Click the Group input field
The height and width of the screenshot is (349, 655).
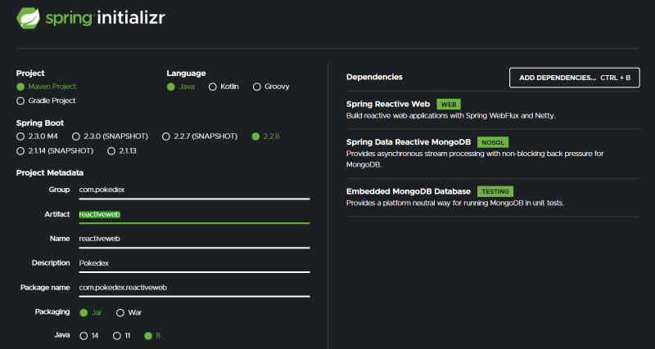193,190
